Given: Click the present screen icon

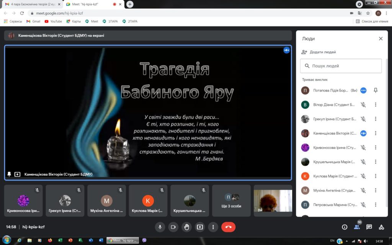Looking at the screenshot, I should (x=199, y=227).
